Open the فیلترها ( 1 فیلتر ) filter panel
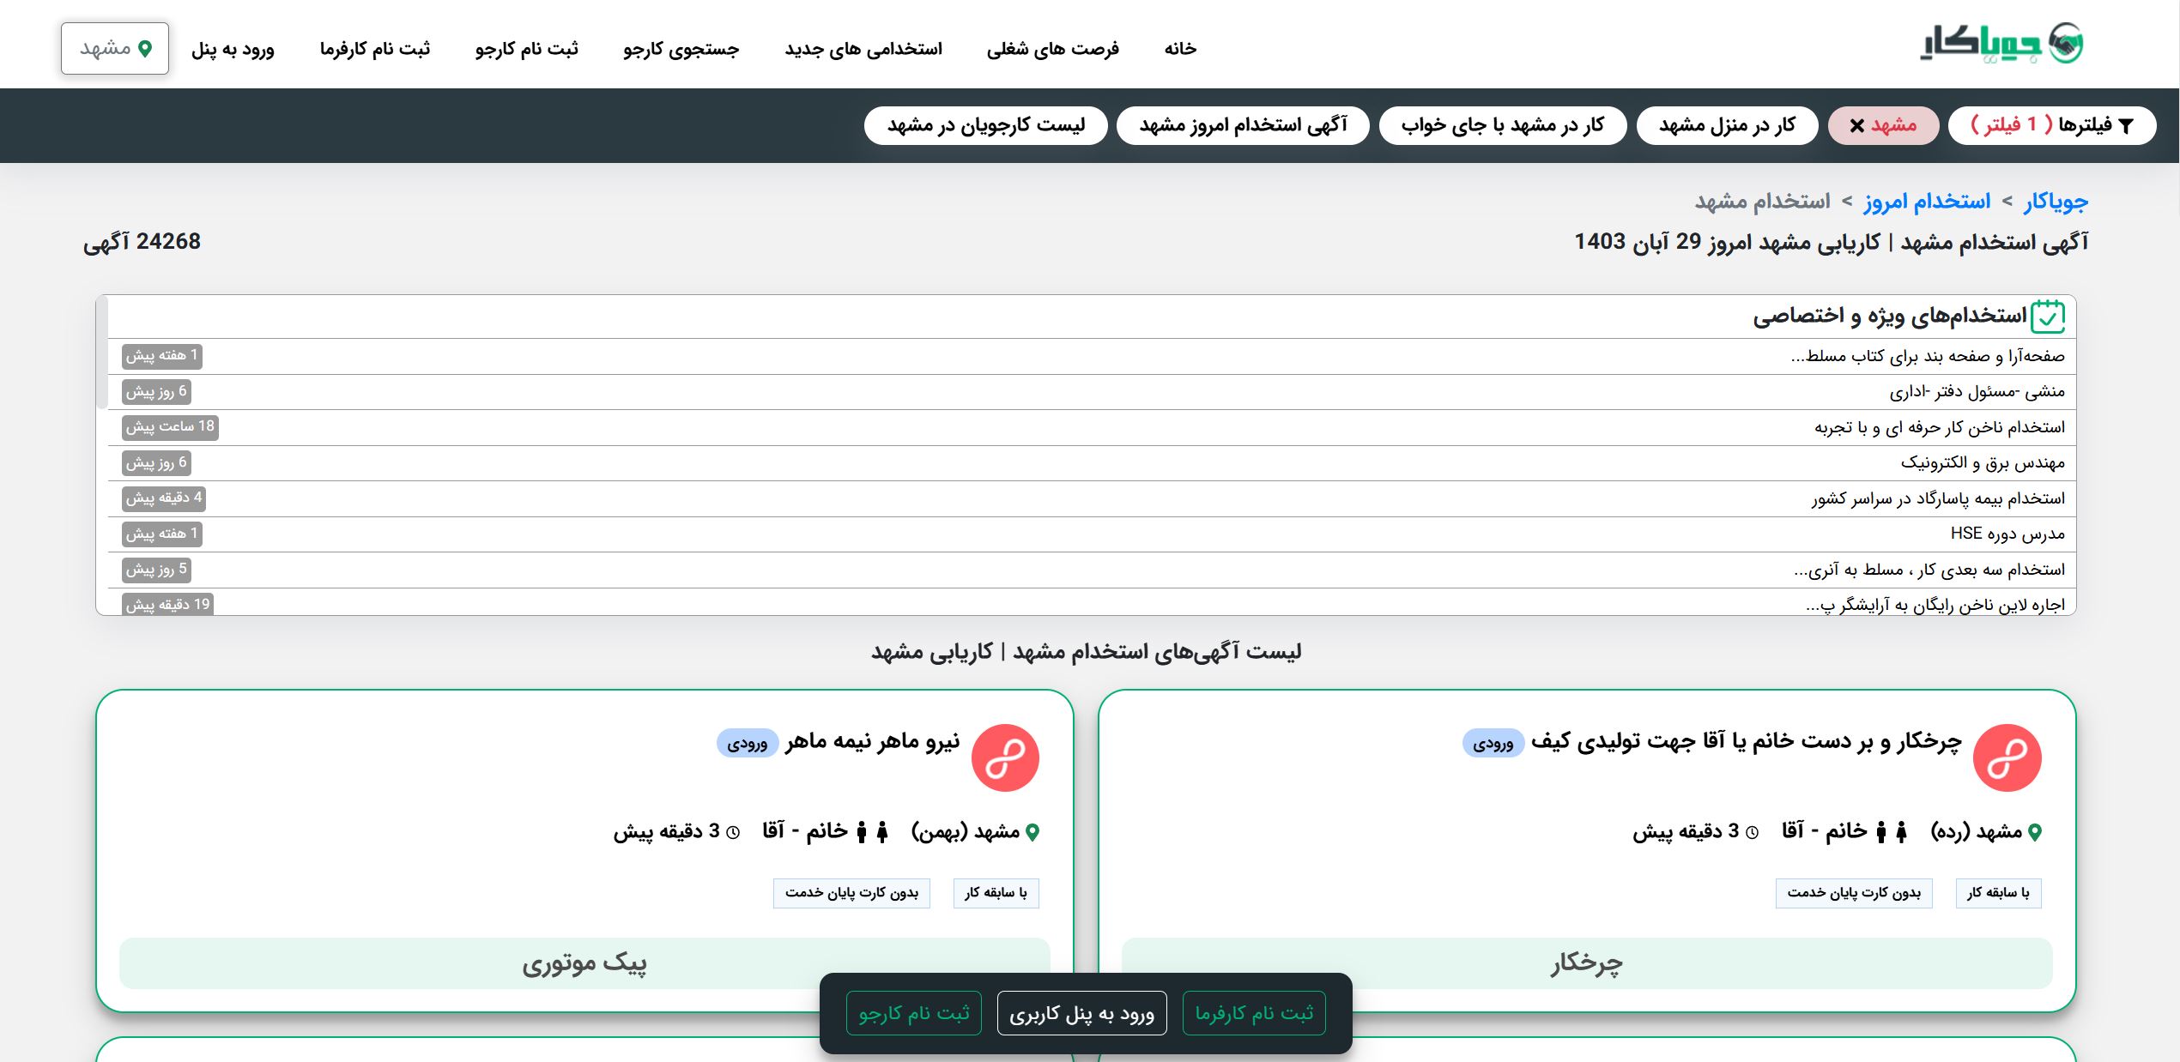Image resolution: width=2180 pixels, height=1062 pixels. tap(2052, 126)
